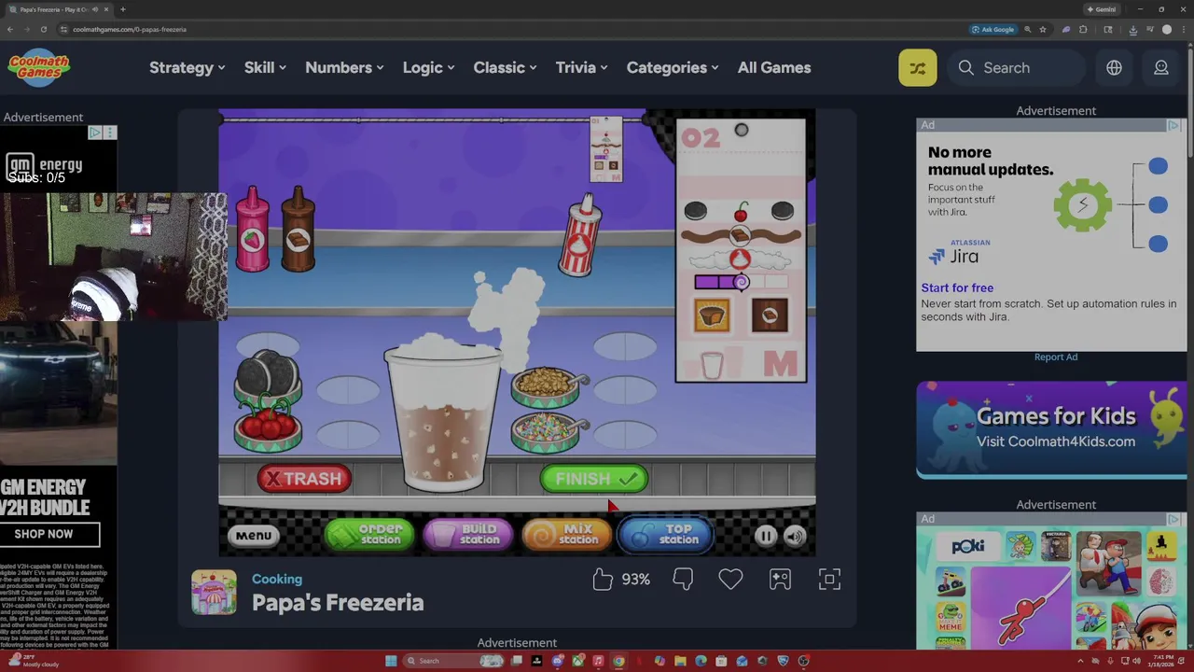Open the Chrome three-dot menu
The height and width of the screenshot is (672, 1194).
tap(1184, 29)
